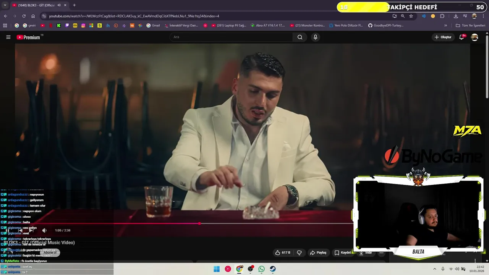
Task: Open the Gmail bookmark
Action: click(153, 26)
